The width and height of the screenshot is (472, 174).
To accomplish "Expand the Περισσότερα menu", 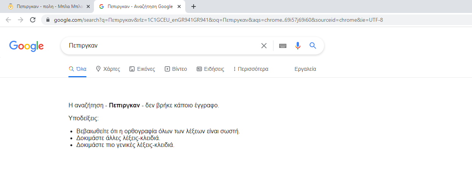I will tap(251, 69).
